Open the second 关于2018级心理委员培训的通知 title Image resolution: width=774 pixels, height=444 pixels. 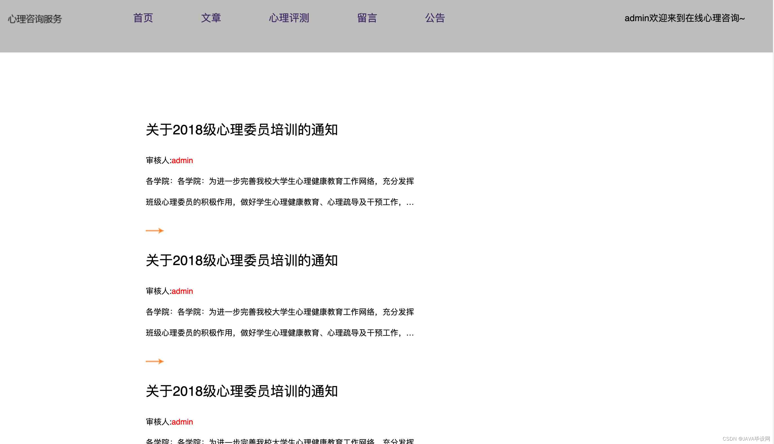(x=242, y=261)
